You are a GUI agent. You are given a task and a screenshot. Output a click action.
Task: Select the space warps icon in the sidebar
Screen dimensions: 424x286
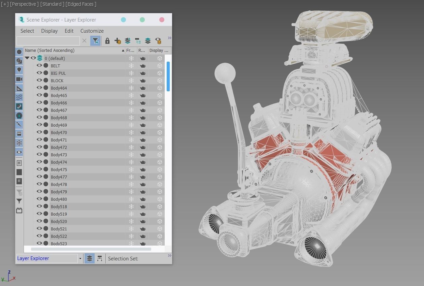pyautogui.click(x=19, y=97)
